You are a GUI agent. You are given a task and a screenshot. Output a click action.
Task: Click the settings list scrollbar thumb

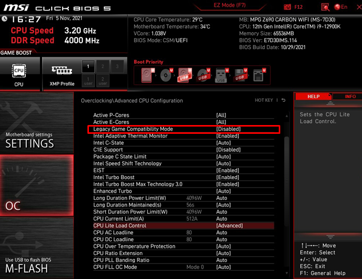coord(286,182)
